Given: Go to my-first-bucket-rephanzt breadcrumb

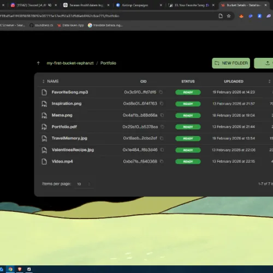Looking at the screenshot, I should click(70, 63).
